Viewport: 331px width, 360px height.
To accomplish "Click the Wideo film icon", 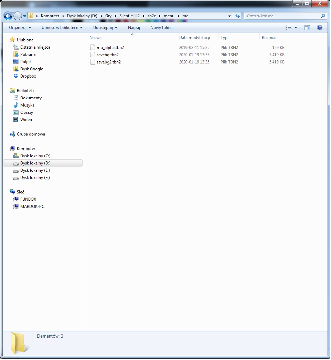I will (x=15, y=120).
